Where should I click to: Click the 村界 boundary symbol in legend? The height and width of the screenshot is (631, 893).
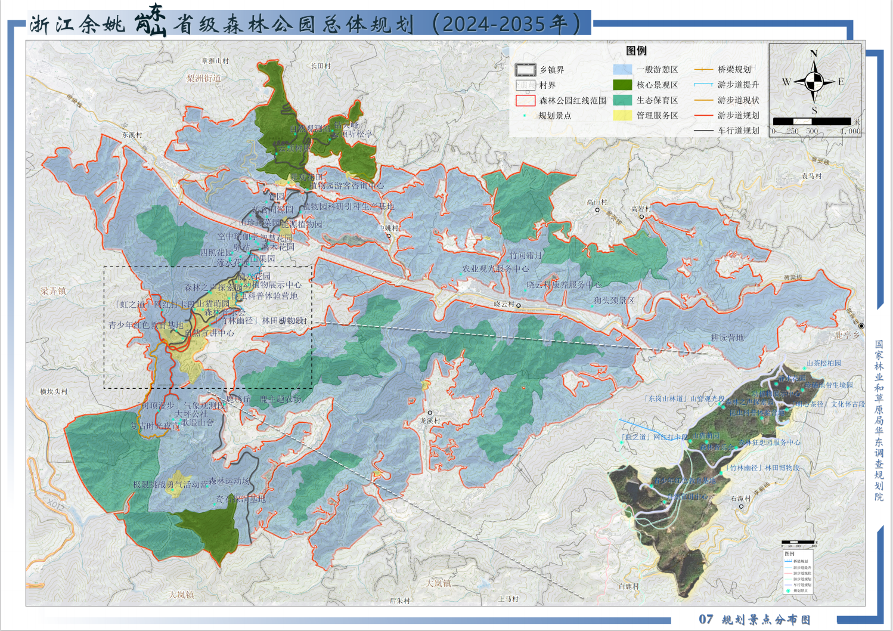point(525,85)
